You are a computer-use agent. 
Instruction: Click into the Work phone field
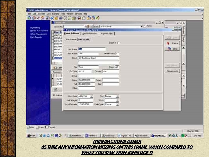click(111, 80)
